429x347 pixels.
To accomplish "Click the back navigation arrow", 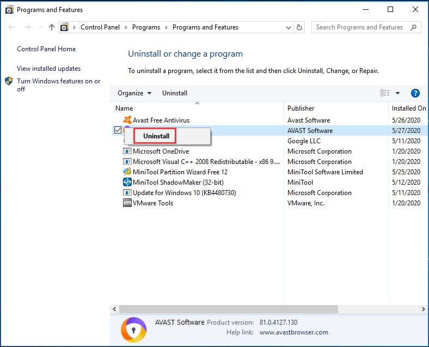I will click(x=11, y=27).
